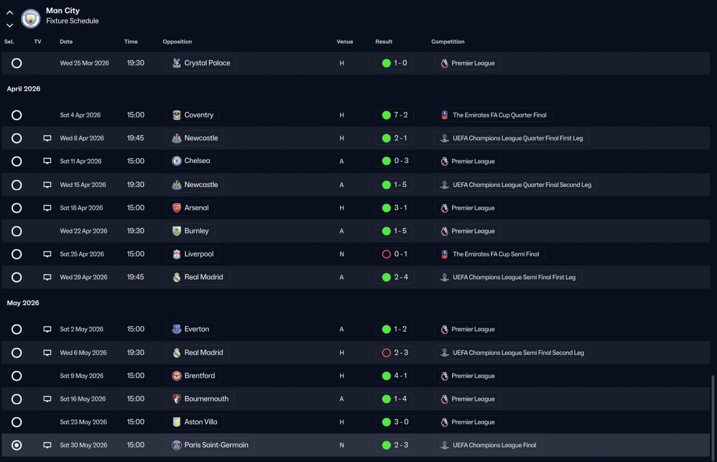The width and height of the screenshot is (717, 462).
Task: Click the TV icon for Chelsea fixture
Action: tap(48, 161)
